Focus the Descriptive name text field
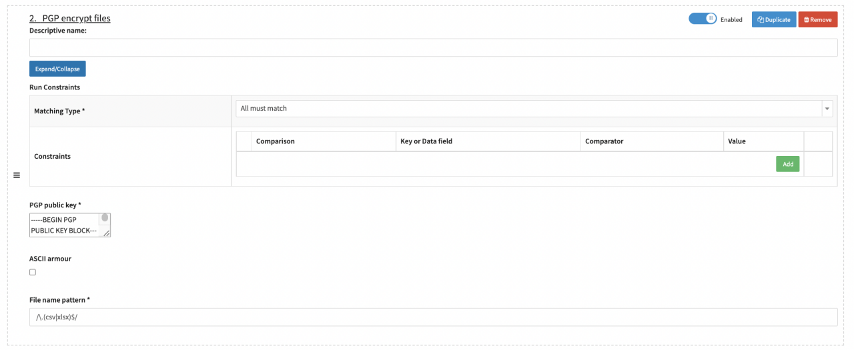854x350 pixels. 433,47
